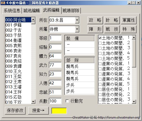Select the 系統信息 tab
Viewport: 142px width, 121px height.
(x=12, y=11)
